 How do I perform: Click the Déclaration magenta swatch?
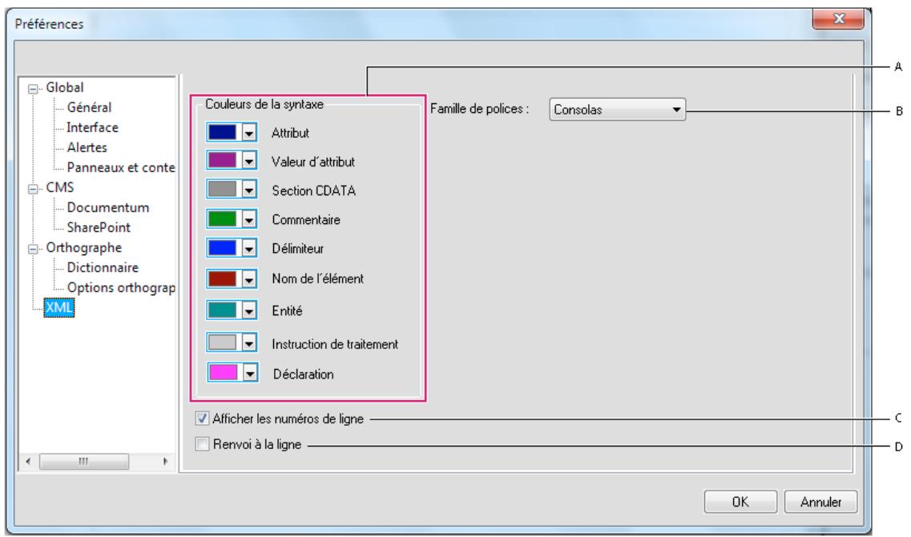click(223, 372)
